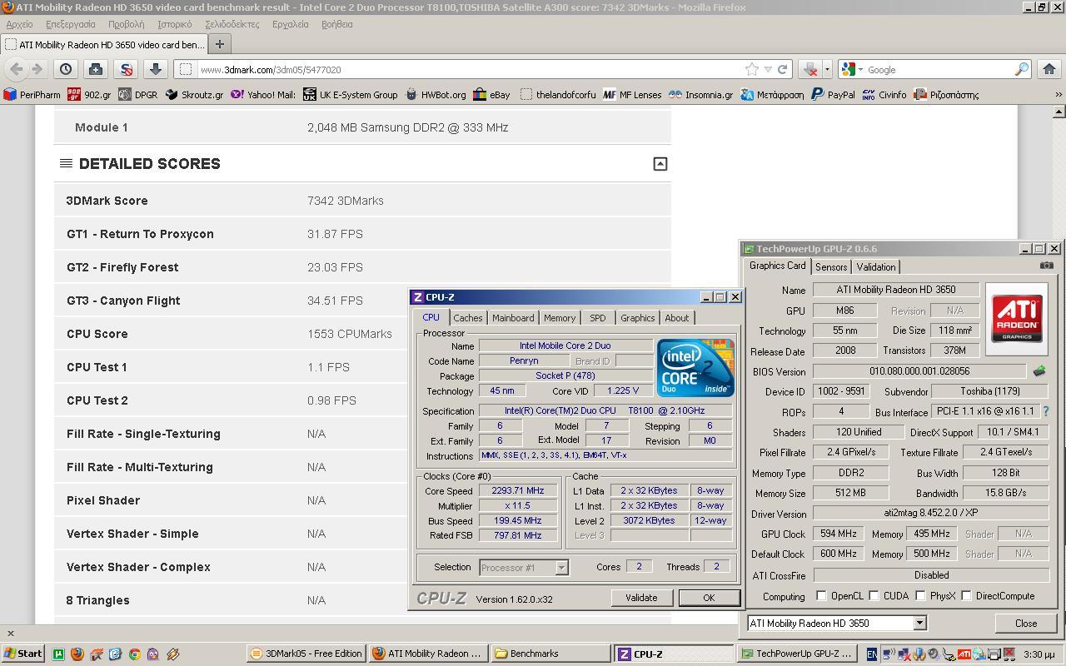1066x666 pixels.
Task: Click the OK button in CPU-Z
Action: [709, 598]
